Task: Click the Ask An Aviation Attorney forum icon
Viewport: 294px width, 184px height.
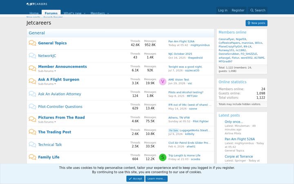Action: [x=32, y=94]
